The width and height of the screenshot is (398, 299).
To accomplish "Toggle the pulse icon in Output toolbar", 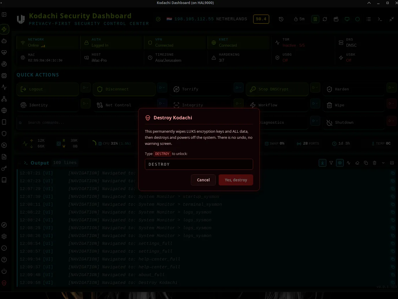I will click(349, 163).
